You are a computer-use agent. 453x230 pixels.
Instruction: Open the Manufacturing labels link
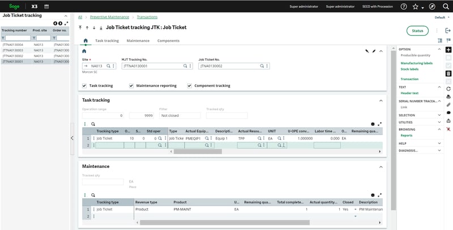coord(416,63)
